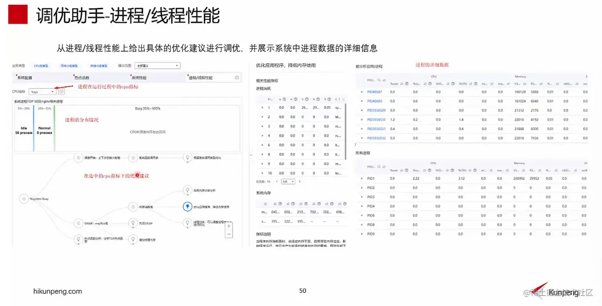The height and width of the screenshot is (306, 602).
Task: Click the 系统函数调用多 node icon
Action: point(133,158)
